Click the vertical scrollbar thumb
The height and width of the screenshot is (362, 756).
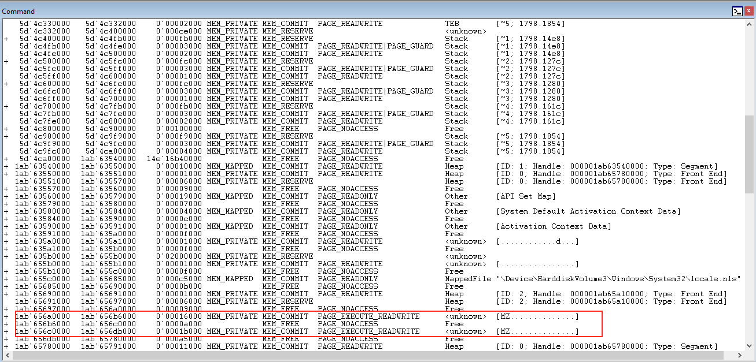click(x=749, y=153)
